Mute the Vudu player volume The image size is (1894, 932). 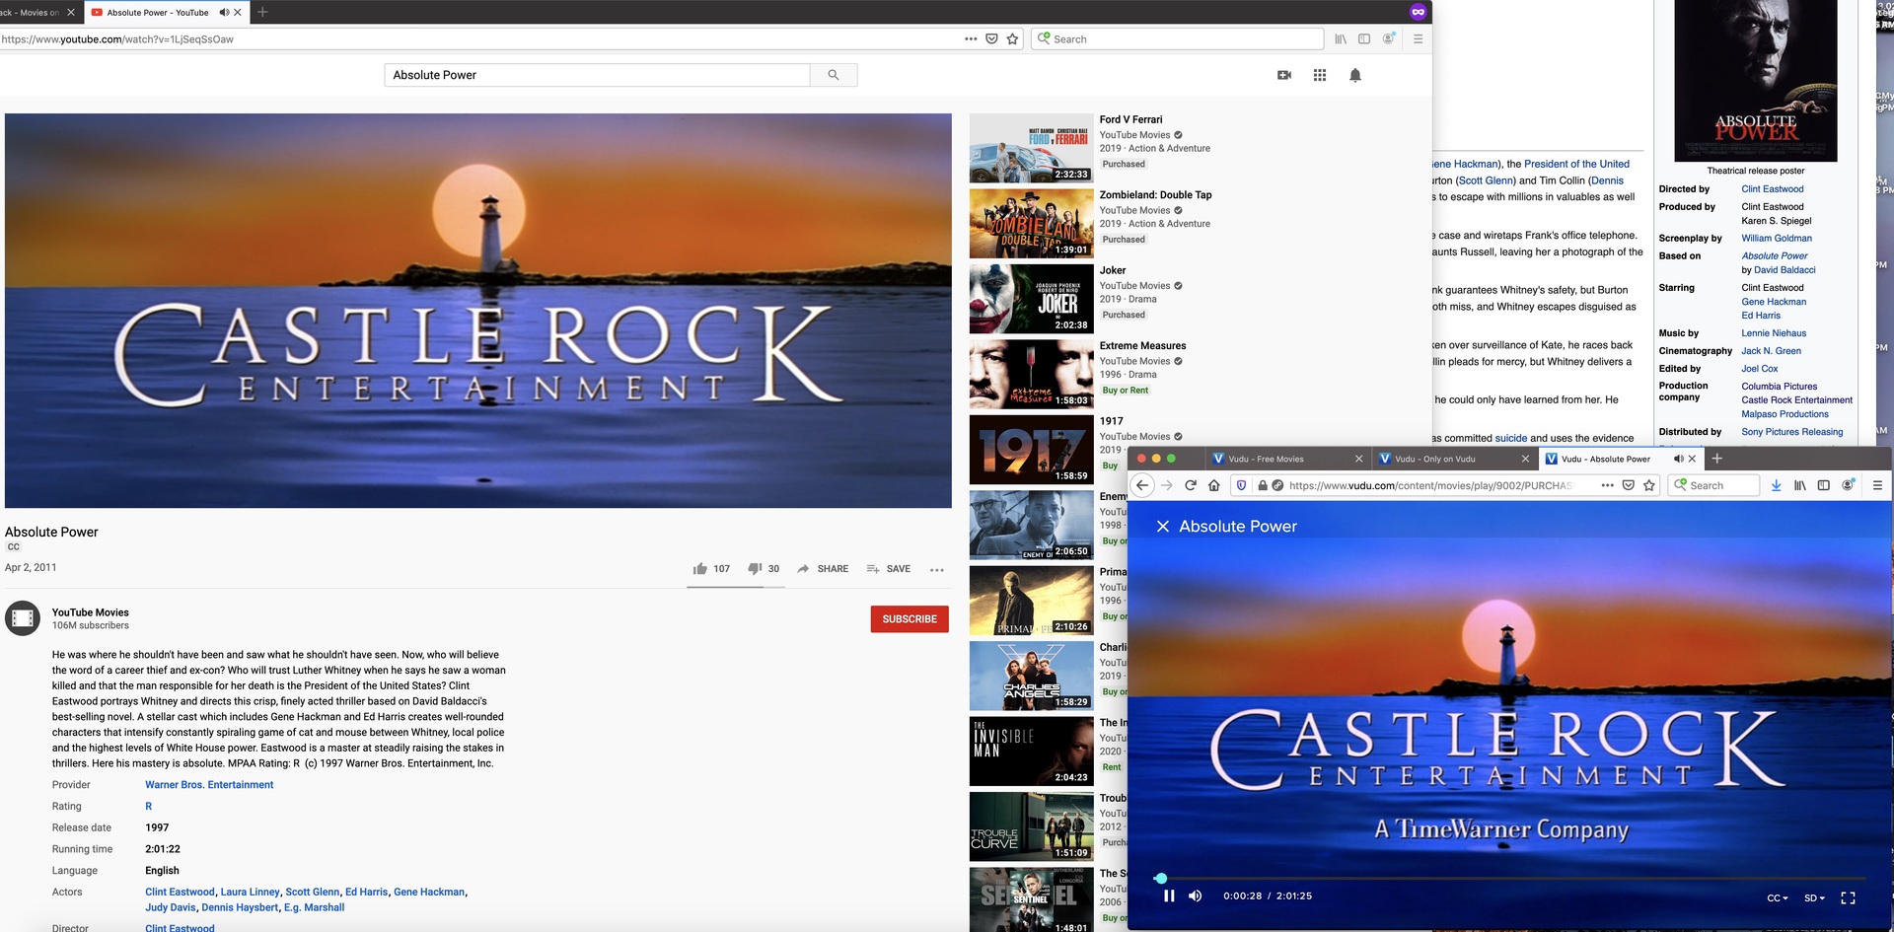tap(1195, 896)
